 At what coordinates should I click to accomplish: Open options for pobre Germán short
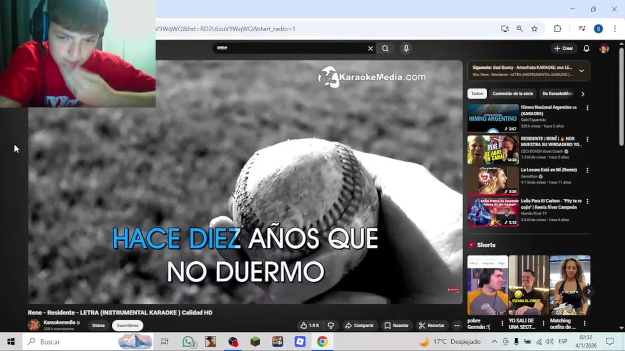tap(502, 323)
